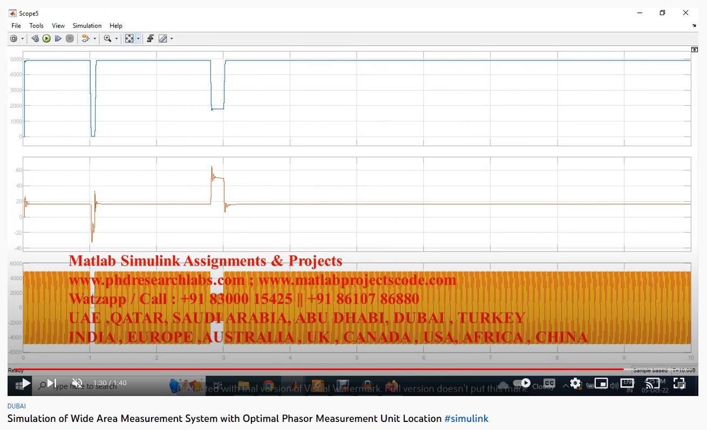
Task: Cast the video using Play on TV icon
Action: tap(652, 384)
